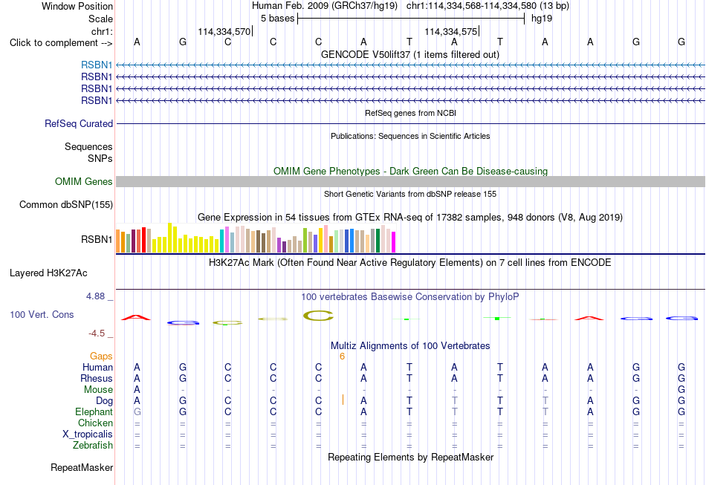706x485 pixels.
Task: Select the Human species label
Action: point(97,368)
